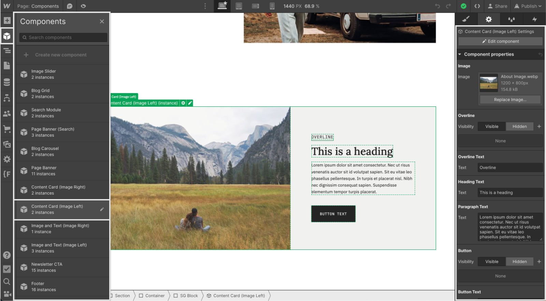The width and height of the screenshot is (546, 301).
Task: Switch to the Style brush tab
Action: tap(466, 19)
